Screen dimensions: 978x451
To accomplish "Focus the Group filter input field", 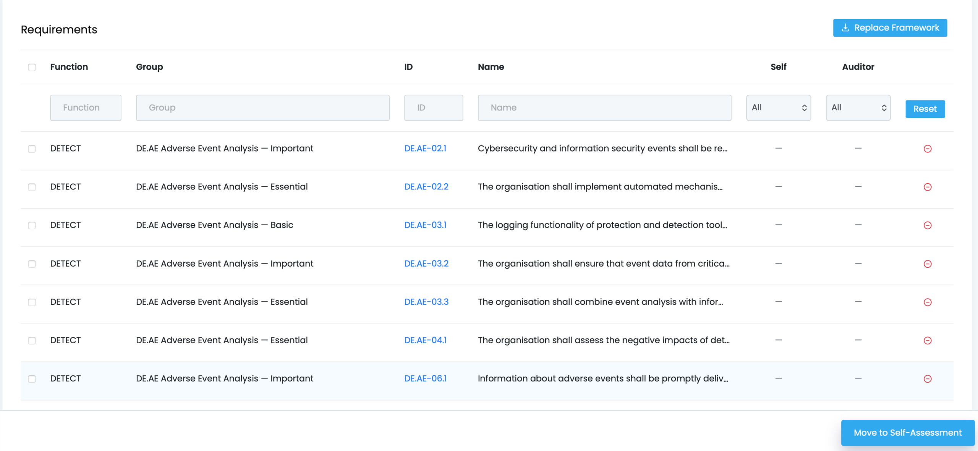I will pos(262,108).
